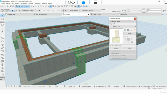Click the 1050 height input field
Viewport: 167px width, 94px height.
point(154,9)
